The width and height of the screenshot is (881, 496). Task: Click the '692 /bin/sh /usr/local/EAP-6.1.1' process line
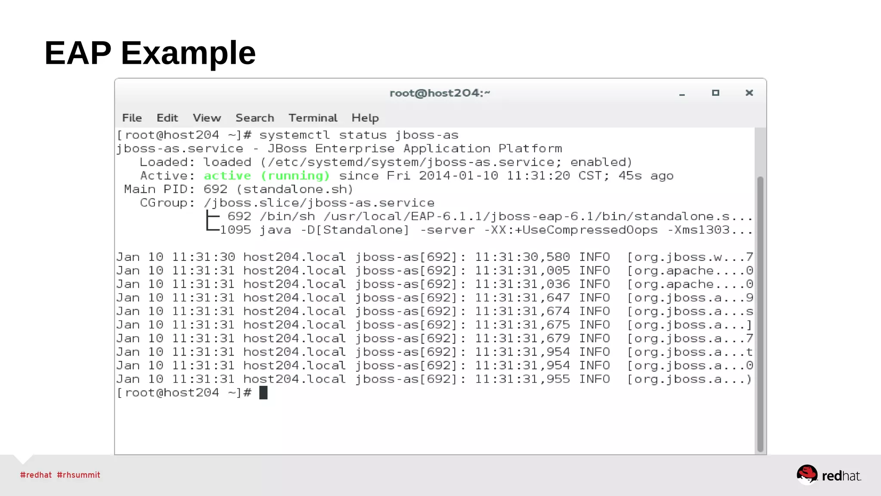490,217
